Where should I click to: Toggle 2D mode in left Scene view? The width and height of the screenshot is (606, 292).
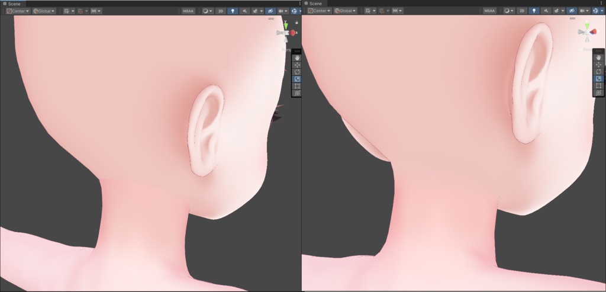[x=221, y=11]
